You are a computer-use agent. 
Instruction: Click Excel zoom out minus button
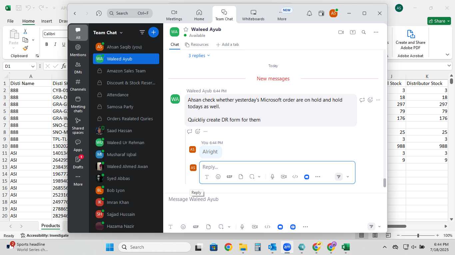pos(398,235)
